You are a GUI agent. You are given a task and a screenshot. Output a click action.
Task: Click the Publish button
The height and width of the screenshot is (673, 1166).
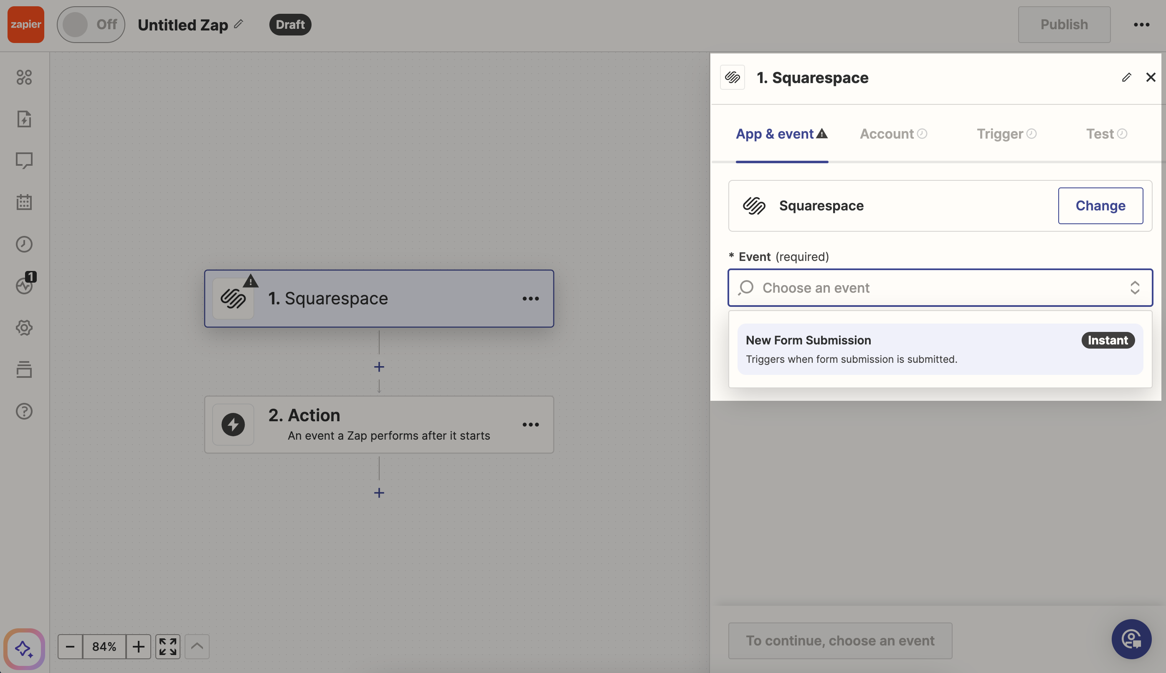point(1064,25)
